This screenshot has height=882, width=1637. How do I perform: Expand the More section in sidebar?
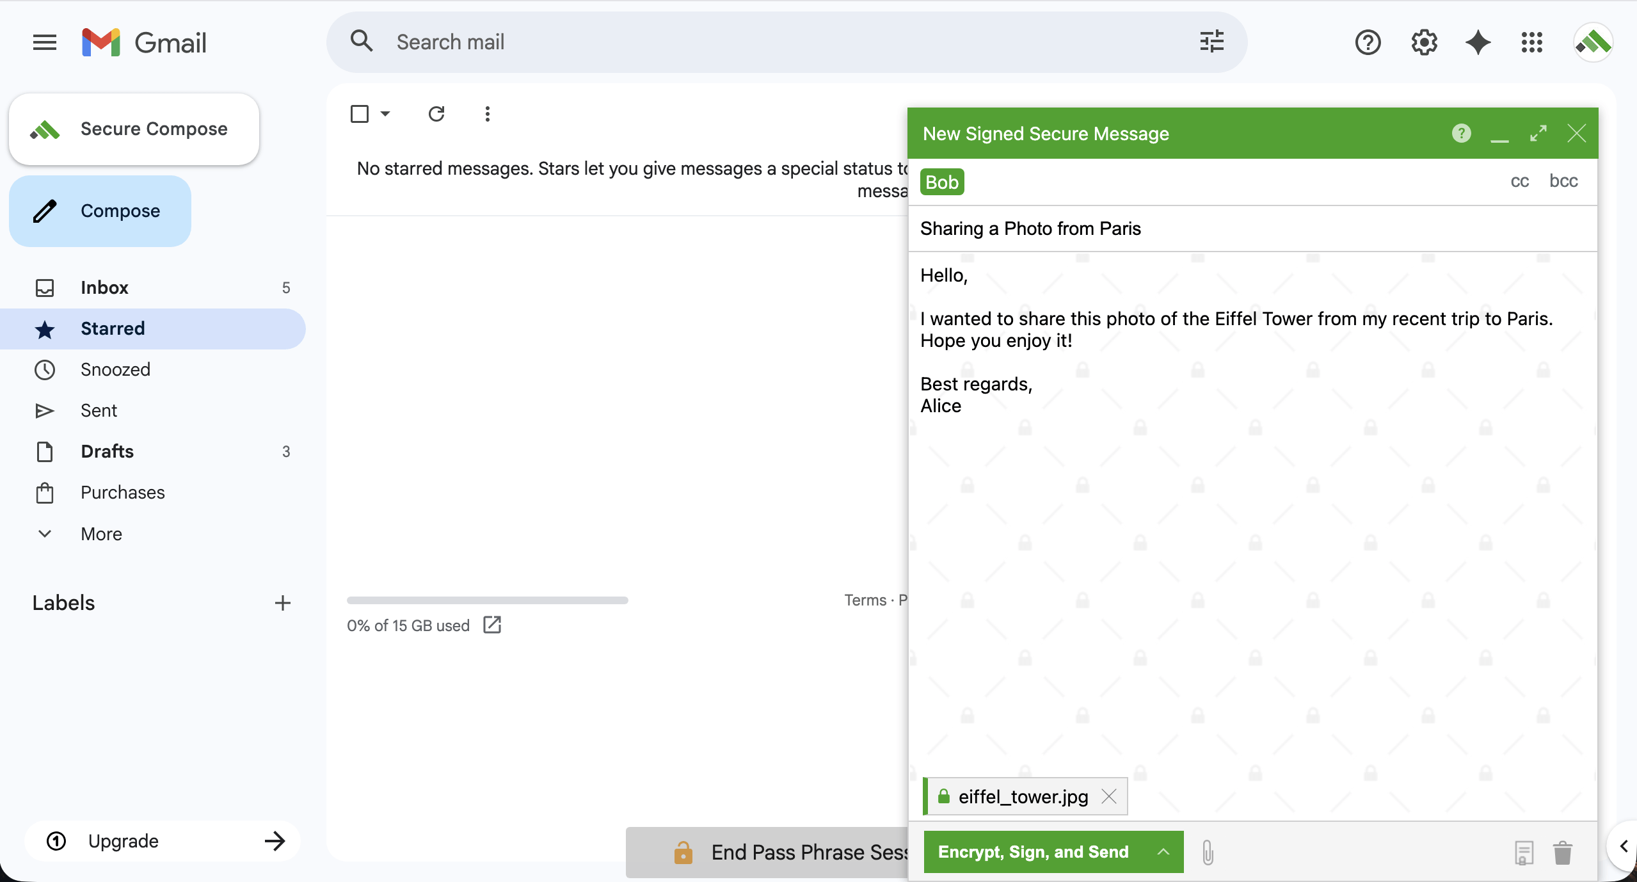[100, 534]
